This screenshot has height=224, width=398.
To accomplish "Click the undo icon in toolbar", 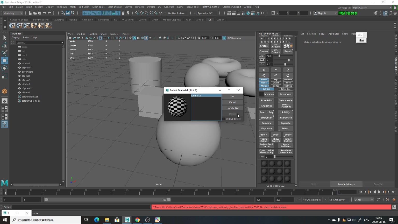I will click(x=45, y=13).
